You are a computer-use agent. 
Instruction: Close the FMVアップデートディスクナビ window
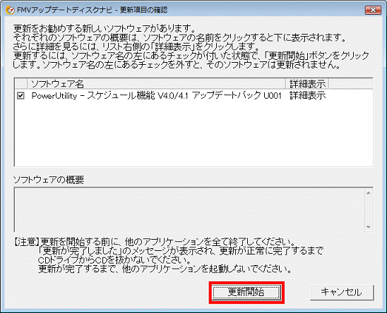[x=373, y=10]
